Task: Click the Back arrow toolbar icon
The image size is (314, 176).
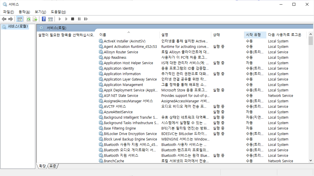Action: pyautogui.click(x=4, y=19)
